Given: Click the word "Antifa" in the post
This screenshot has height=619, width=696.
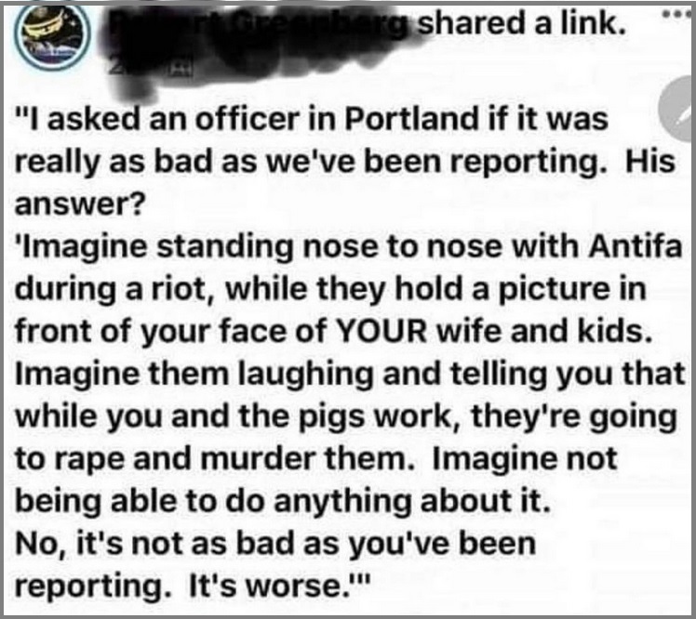Looking at the screenshot, I should pos(636,247).
